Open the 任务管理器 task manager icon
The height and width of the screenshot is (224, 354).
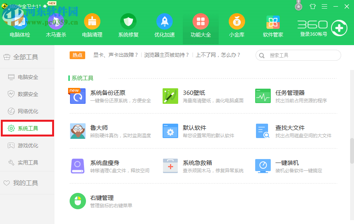click(263, 96)
